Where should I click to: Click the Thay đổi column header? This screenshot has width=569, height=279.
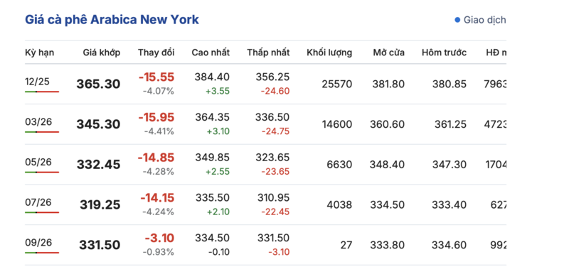(x=156, y=53)
